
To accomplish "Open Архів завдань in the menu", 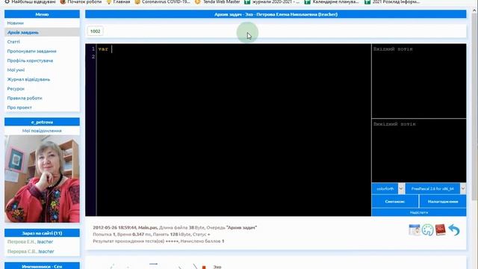I will pos(23,32).
